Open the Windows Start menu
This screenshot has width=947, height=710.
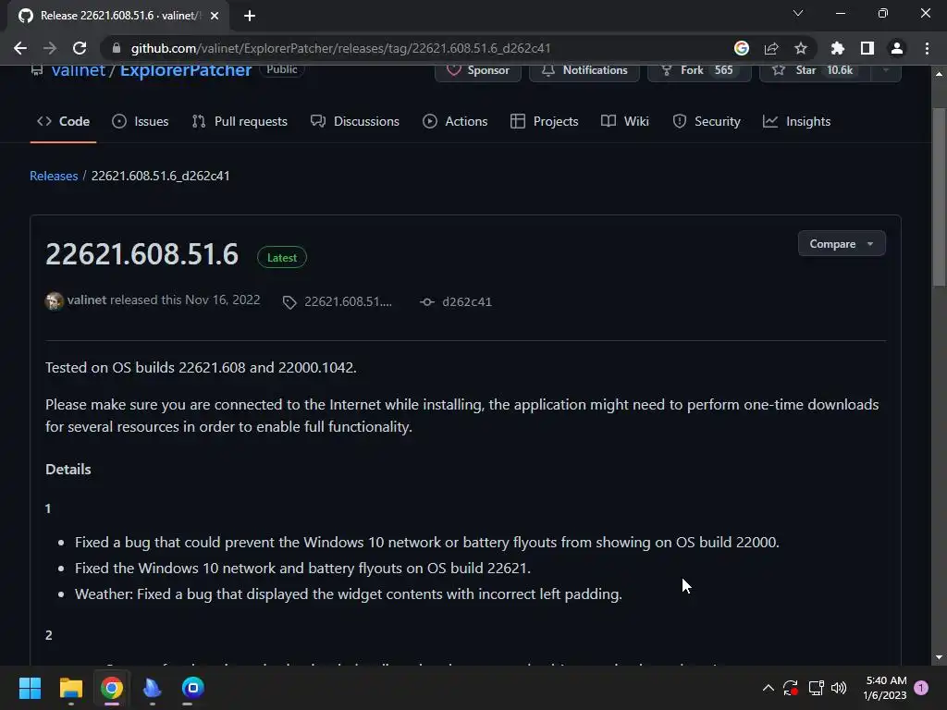[x=30, y=688]
